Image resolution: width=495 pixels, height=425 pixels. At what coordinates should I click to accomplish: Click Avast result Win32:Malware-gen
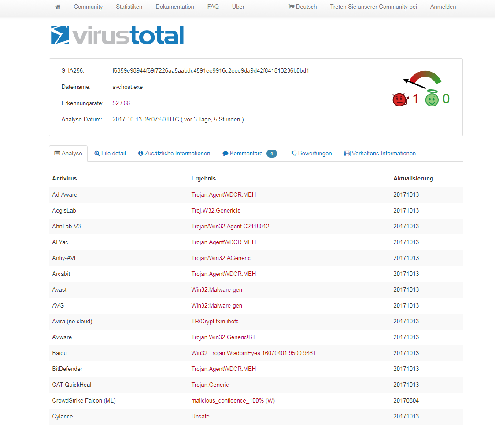[217, 290]
